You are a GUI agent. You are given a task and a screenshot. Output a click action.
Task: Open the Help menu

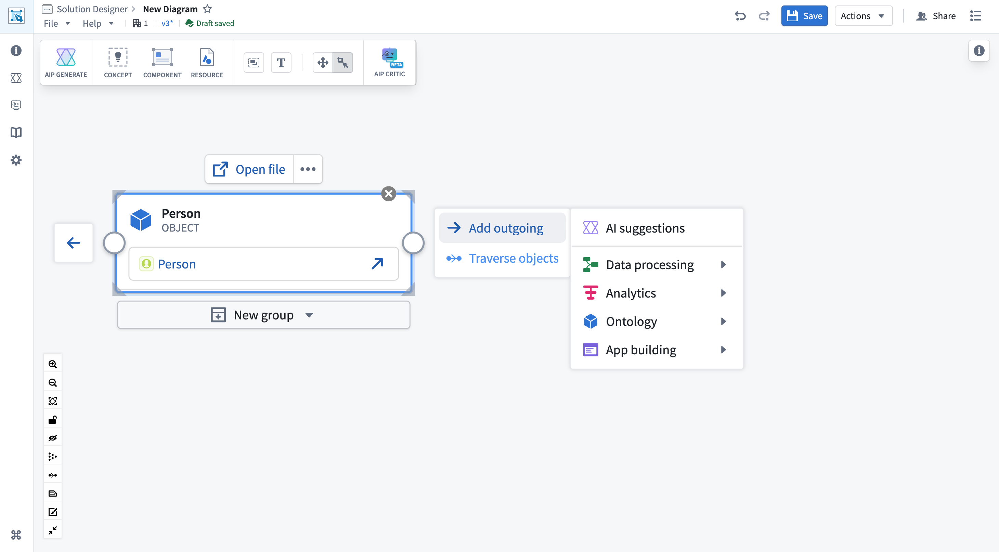pyautogui.click(x=98, y=23)
